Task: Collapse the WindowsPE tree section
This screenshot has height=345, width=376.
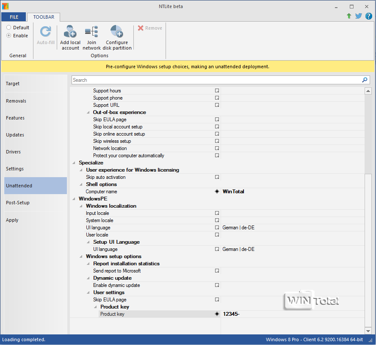Action: [x=75, y=199]
